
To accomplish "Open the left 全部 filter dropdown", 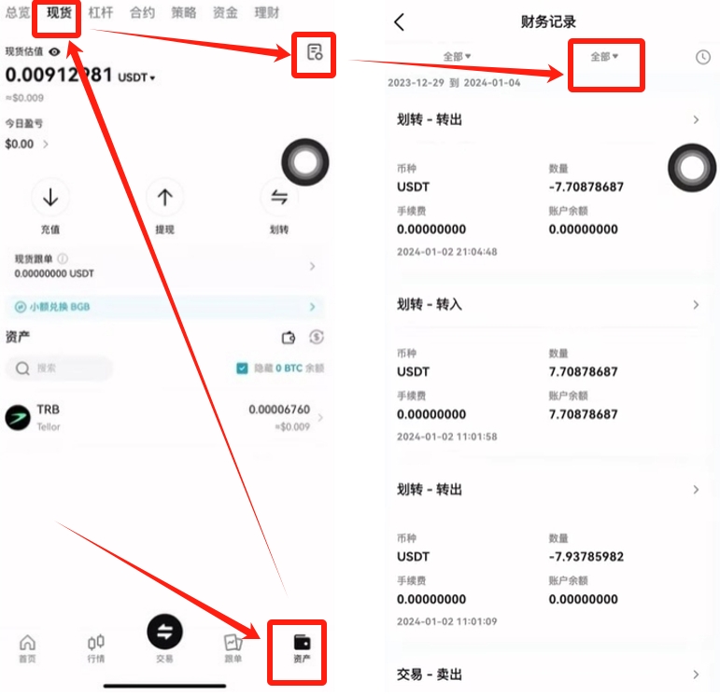I will click(457, 56).
